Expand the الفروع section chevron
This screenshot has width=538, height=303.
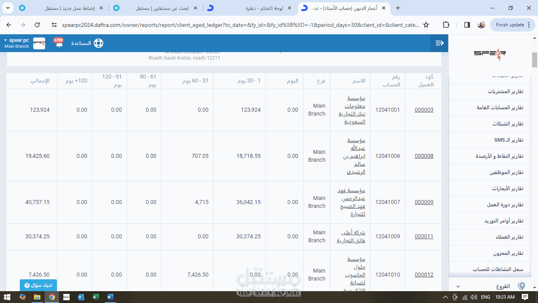point(458,286)
